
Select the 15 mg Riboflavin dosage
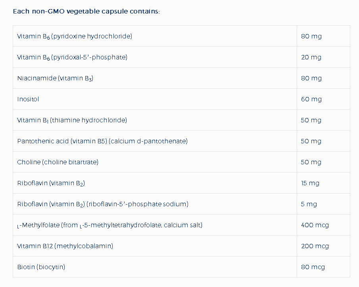coord(310,183)
